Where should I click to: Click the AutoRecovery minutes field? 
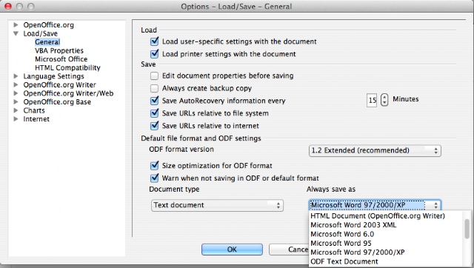(x=372, y=100)
